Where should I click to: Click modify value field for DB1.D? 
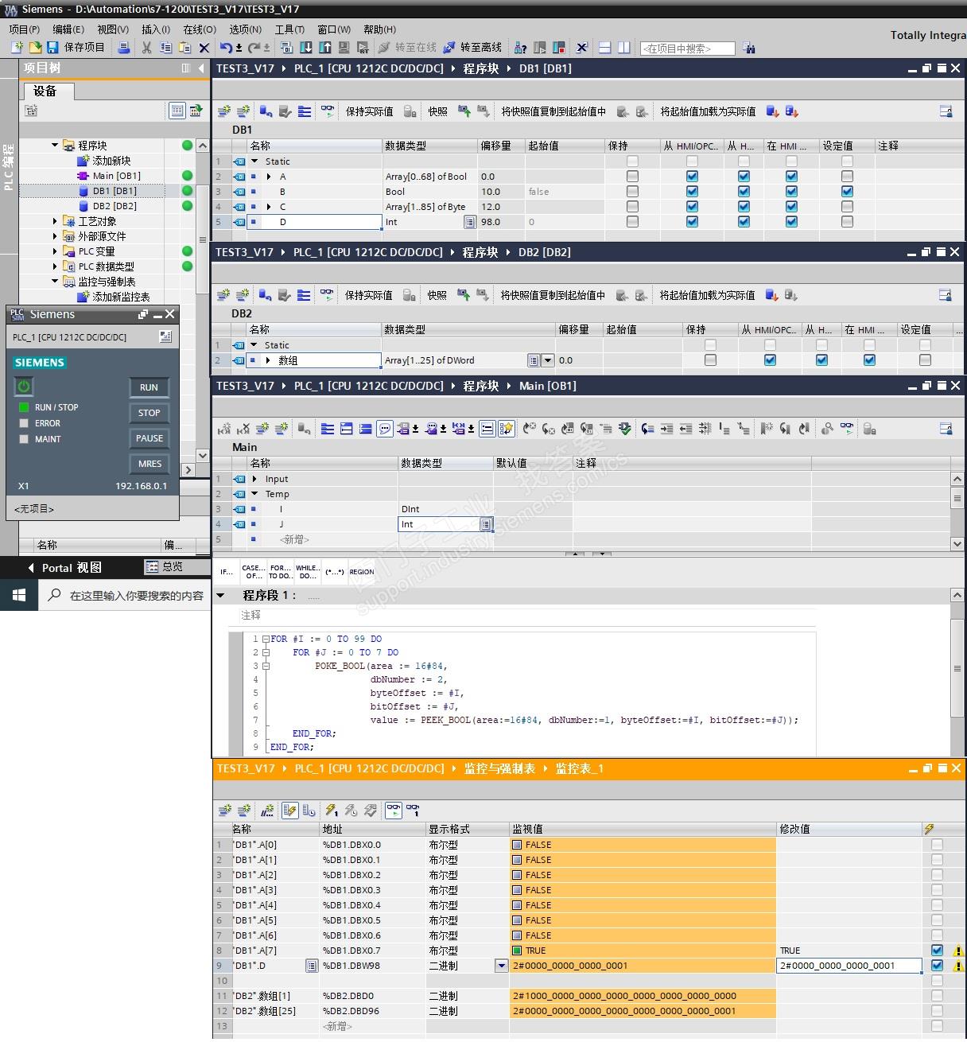849,966
